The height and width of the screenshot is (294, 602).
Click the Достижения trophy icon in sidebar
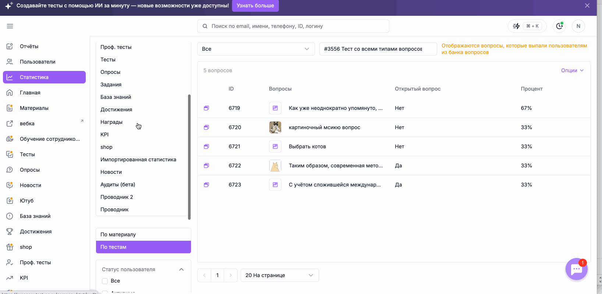tap(10, 232)
